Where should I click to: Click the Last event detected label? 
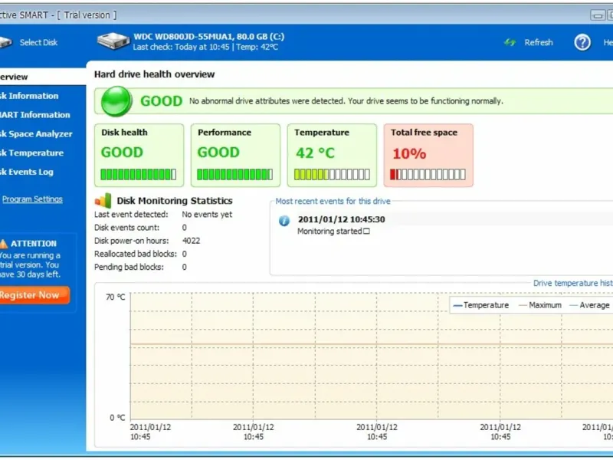pyautogui.click(x=131, y=215)
